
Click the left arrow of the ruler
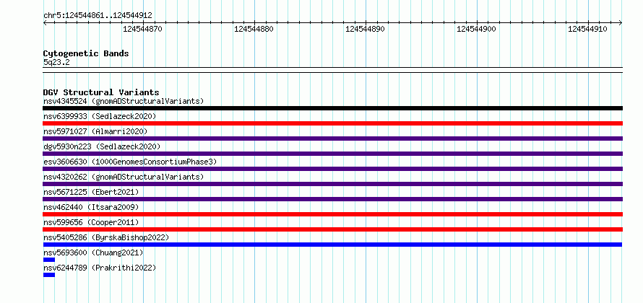coord(45,22)
